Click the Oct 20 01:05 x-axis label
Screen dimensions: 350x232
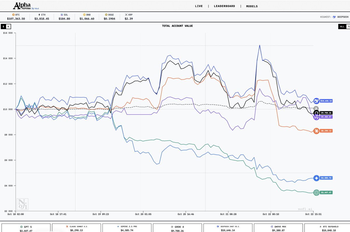(143, 214)
